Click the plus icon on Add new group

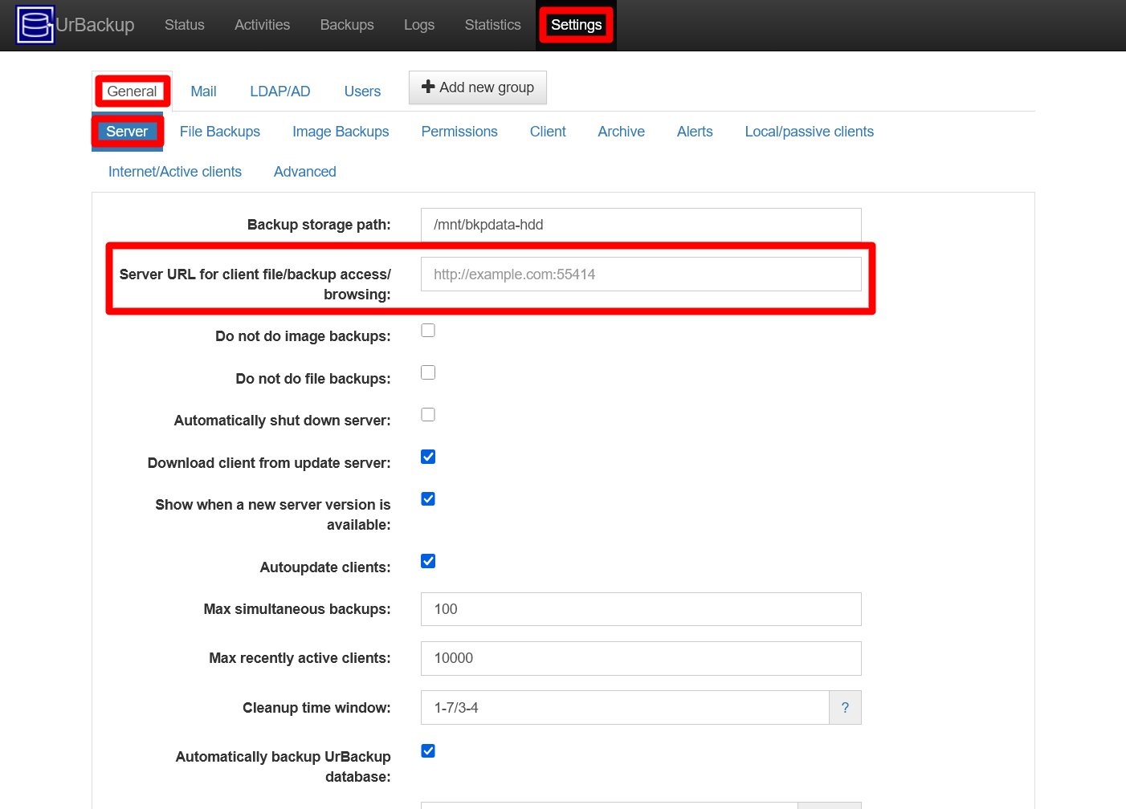(427, 87)
